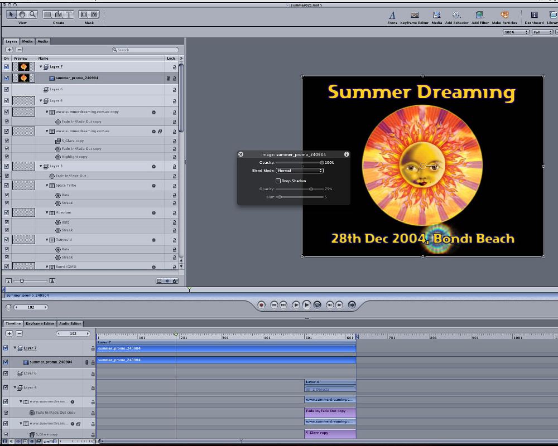This screenshot has height=446, width=558.
Task: Collapse Layer 4 in the timeline list
Action: pos(15,387)
